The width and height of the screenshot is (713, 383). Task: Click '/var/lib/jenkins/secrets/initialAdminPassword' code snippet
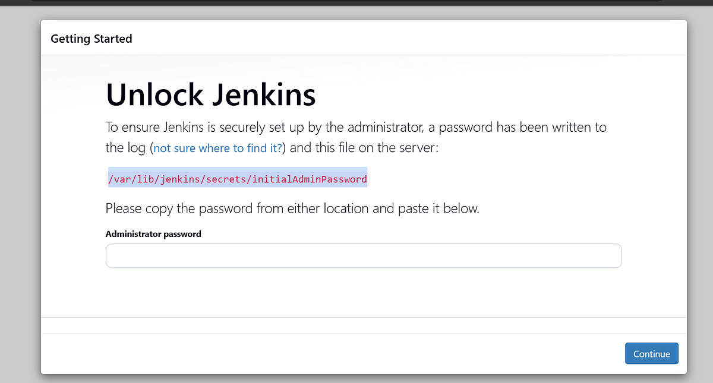pos(237,178)
